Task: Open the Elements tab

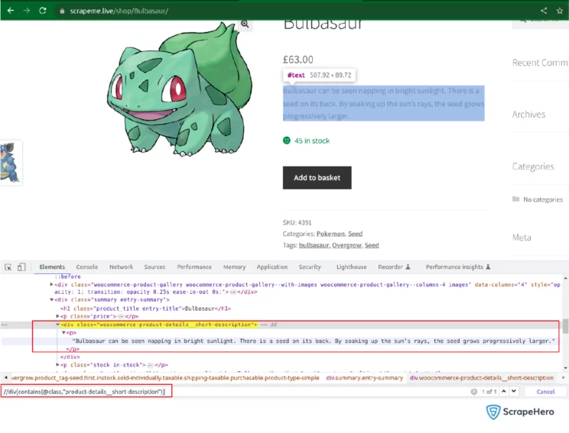Action: [52, 267]
